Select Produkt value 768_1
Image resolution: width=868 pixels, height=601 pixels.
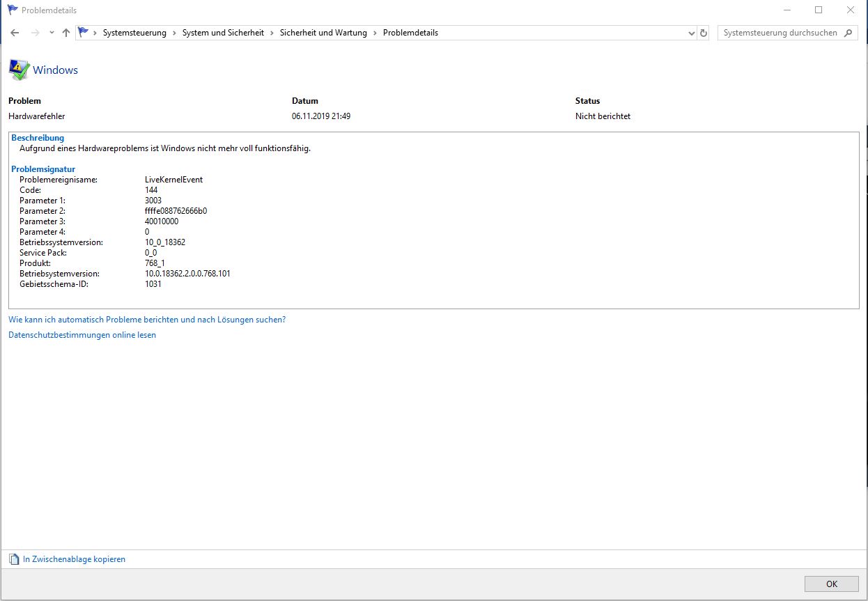pos(155,263)
